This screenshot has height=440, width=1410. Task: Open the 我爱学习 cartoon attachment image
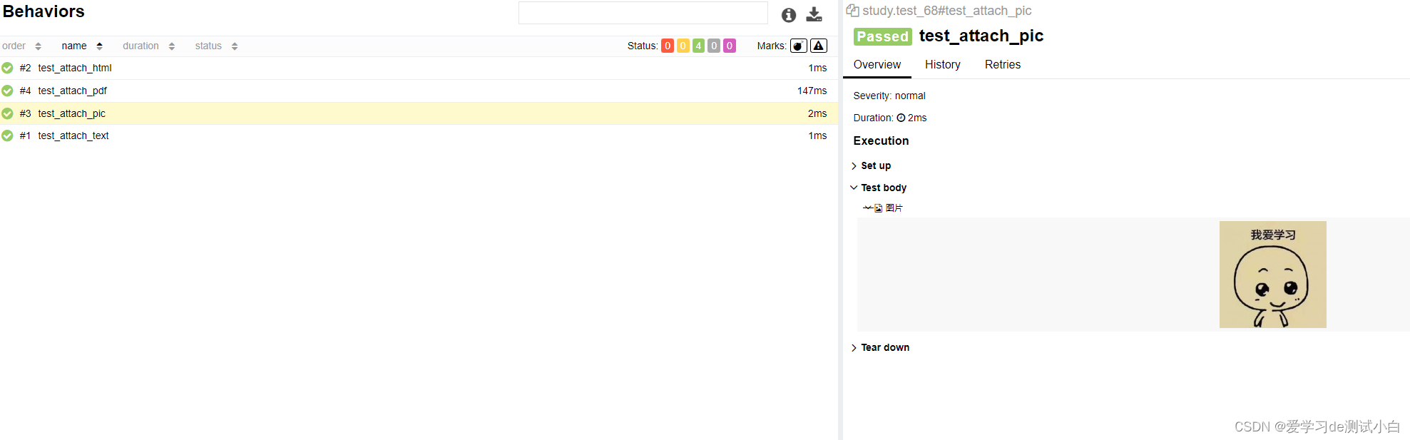pos(1273,275)
